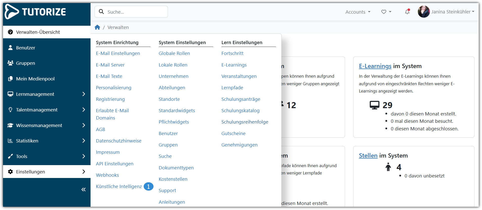This screenshot has height=210, width=482.
Task: Open Verwalten-Übersicht in the sidebar
Action: click(38, 32)
